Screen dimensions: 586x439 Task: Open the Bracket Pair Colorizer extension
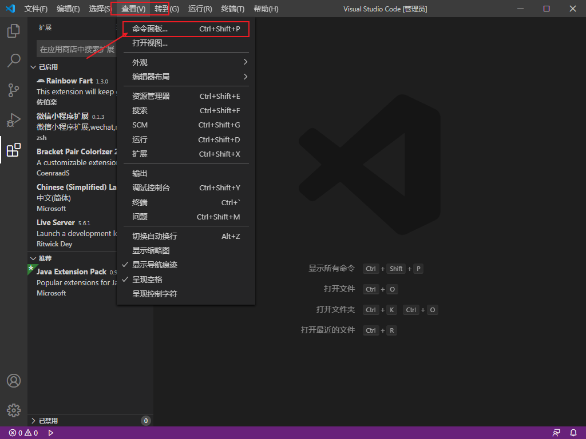(x=72, y=162)
